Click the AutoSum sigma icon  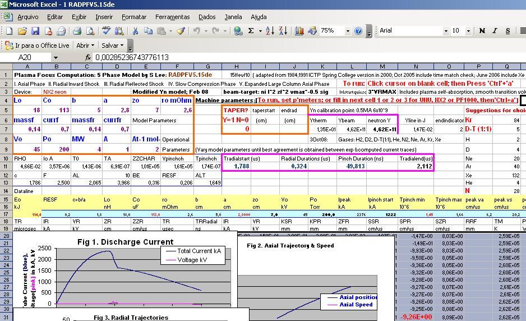coord(251,31)
